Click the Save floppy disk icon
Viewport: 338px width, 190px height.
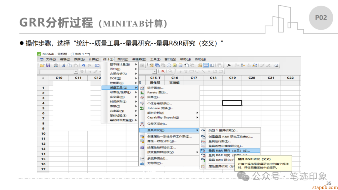tap(48, 65)
